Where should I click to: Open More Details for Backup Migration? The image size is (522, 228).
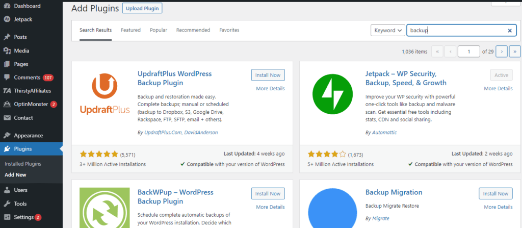pos(498,207)
